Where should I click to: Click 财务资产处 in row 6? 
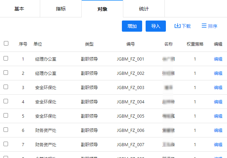click(x=46, y=131)
